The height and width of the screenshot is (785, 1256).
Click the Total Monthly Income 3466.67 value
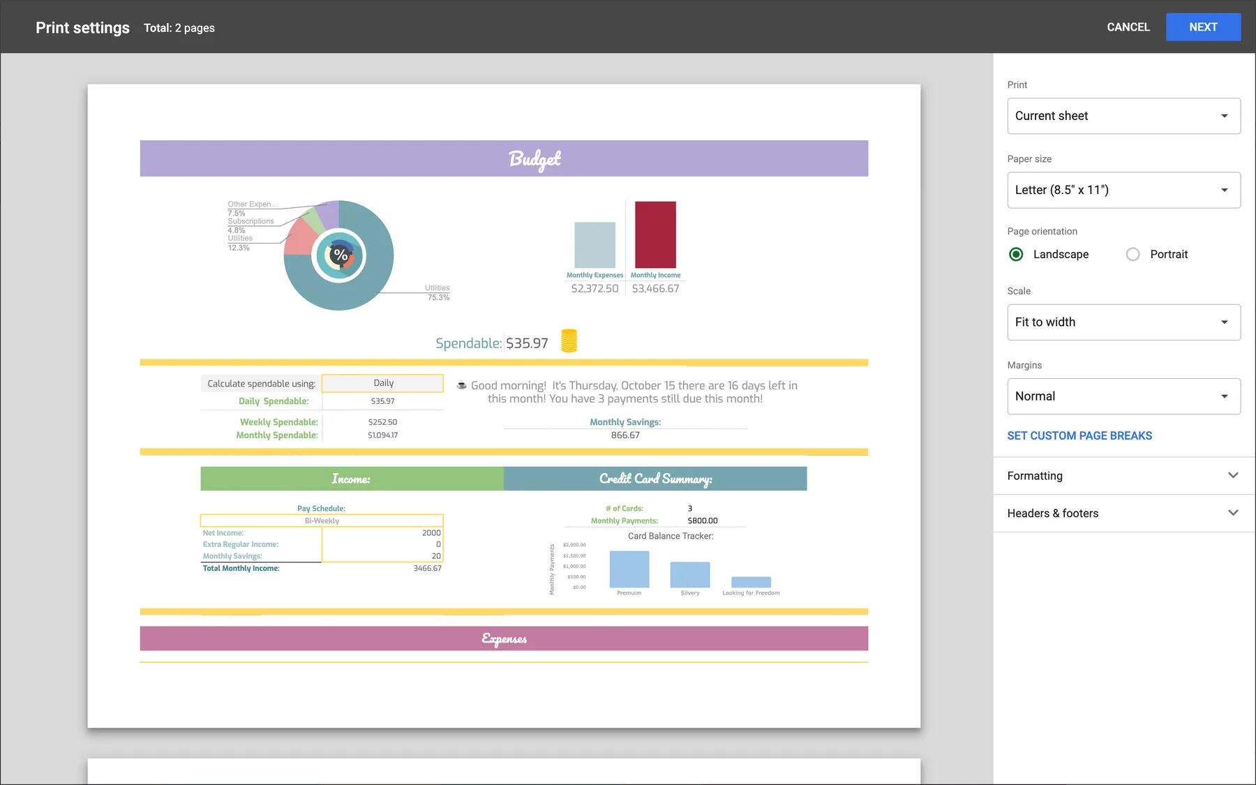pyautogui.click(x=427, y=568)
